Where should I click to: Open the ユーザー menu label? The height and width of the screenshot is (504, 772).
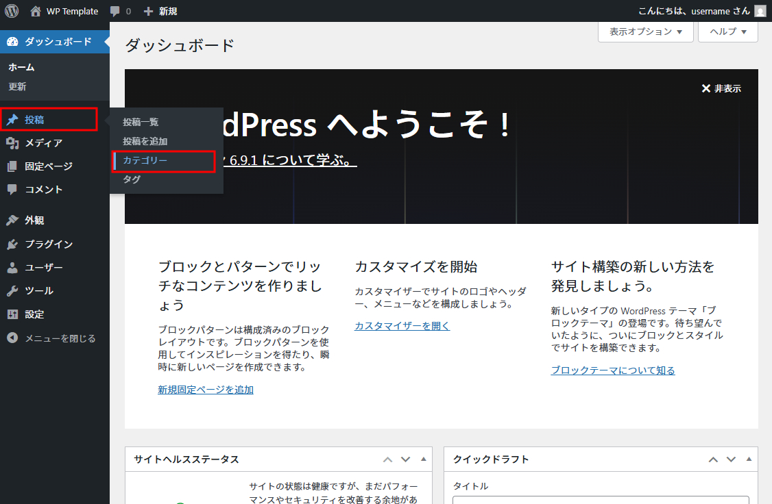44,268
